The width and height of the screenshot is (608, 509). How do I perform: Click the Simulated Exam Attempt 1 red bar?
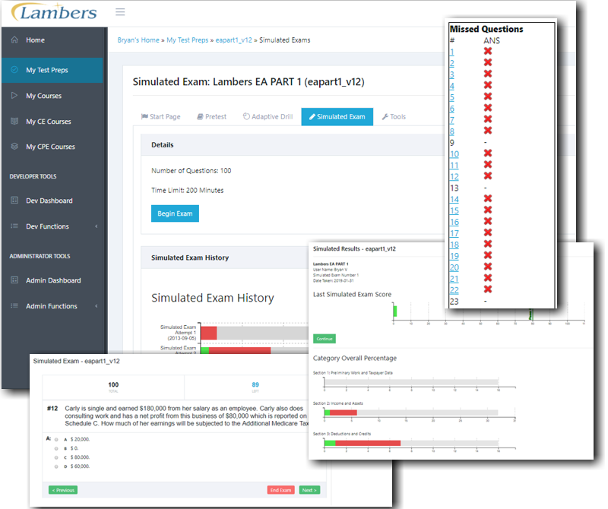(208, 333)
